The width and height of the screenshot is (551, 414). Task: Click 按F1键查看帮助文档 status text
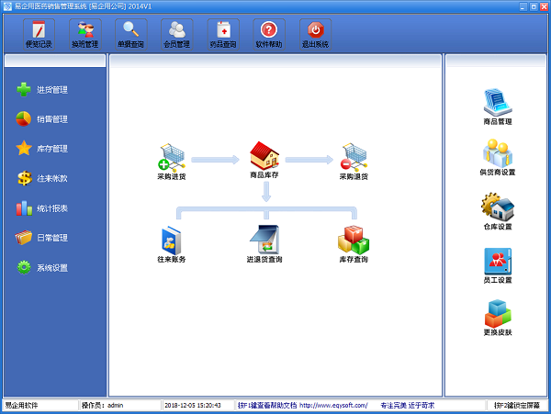(267, 405)
